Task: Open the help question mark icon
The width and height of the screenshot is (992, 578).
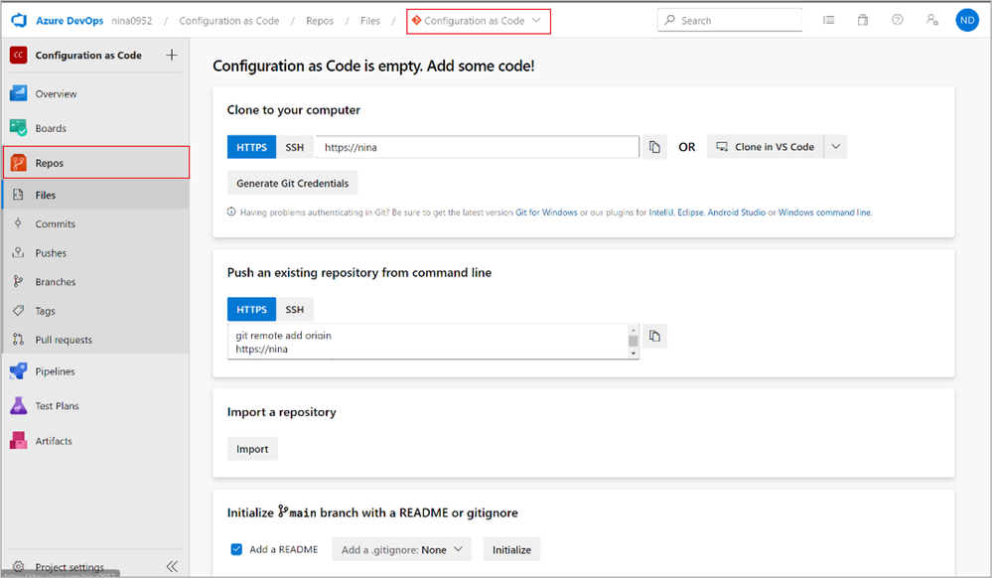Action: pyautogui.click(x=897, y=20)
